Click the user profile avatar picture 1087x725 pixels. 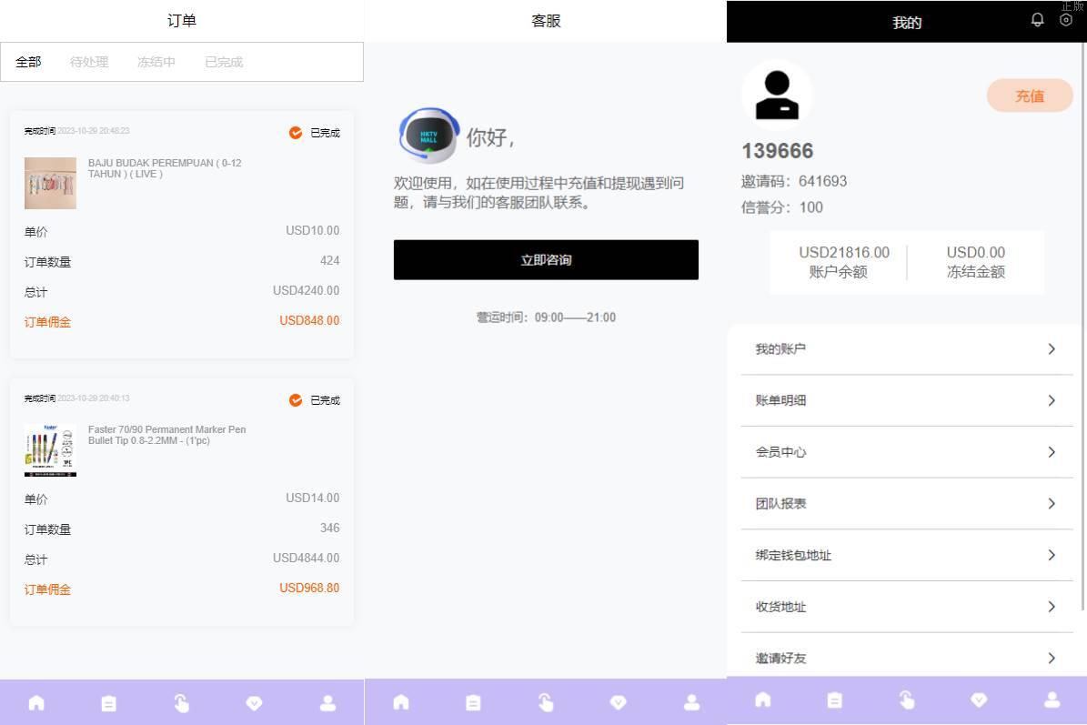click(777, 96)
